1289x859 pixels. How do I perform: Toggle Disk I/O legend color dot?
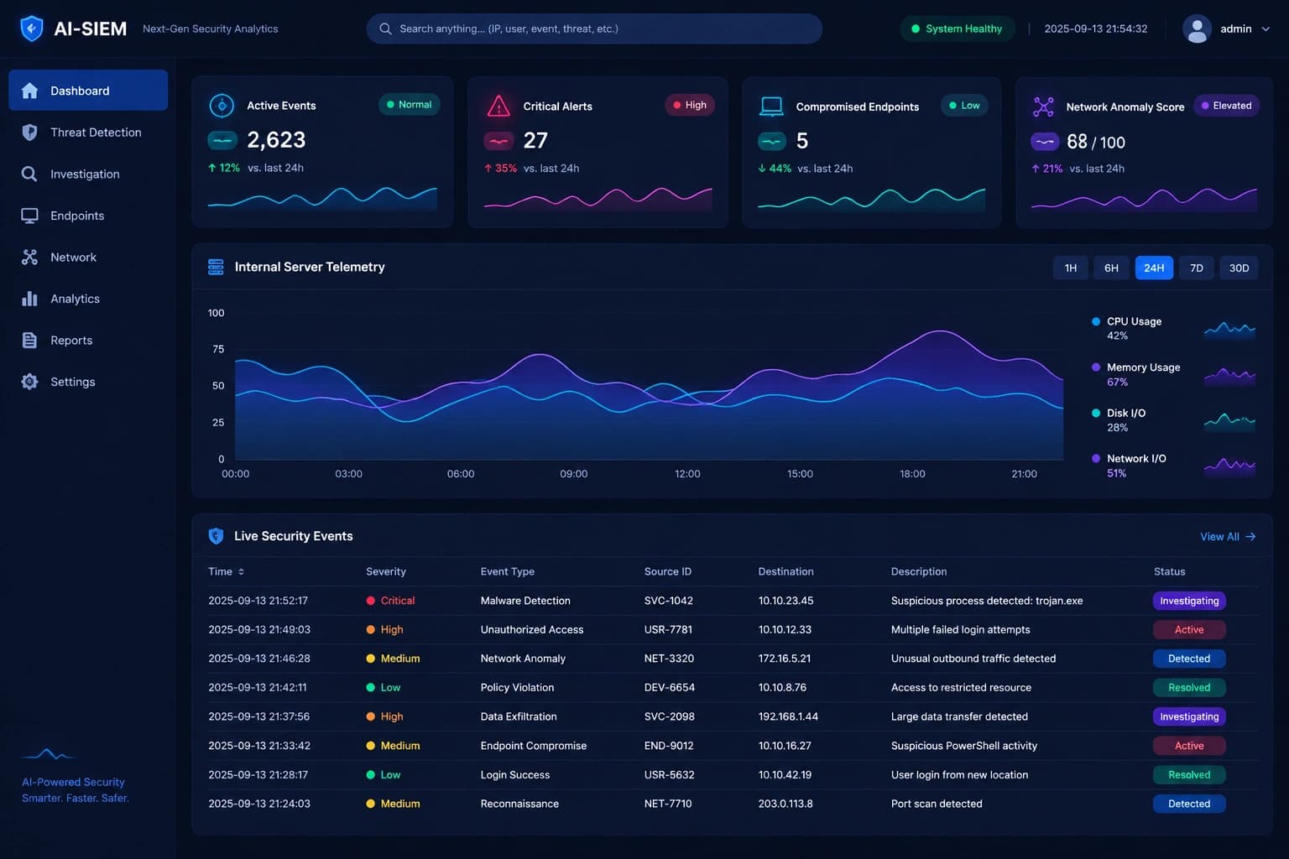[1096, 413]
